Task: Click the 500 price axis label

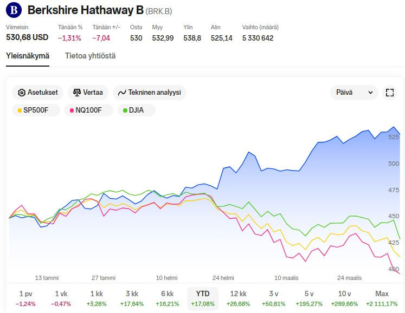Action: pyautogui.click(x=394, y=164)
